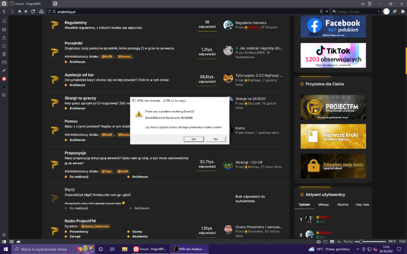Image resolution: width=407 pixels, height=254 pixels.
Task: Open the Zabezpiecz swoje konta banner
Action: click(x=333, y=166)
